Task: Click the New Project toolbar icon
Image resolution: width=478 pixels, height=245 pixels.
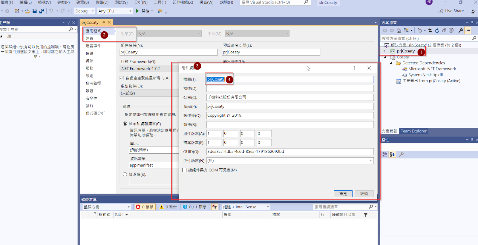Action: 17,11
